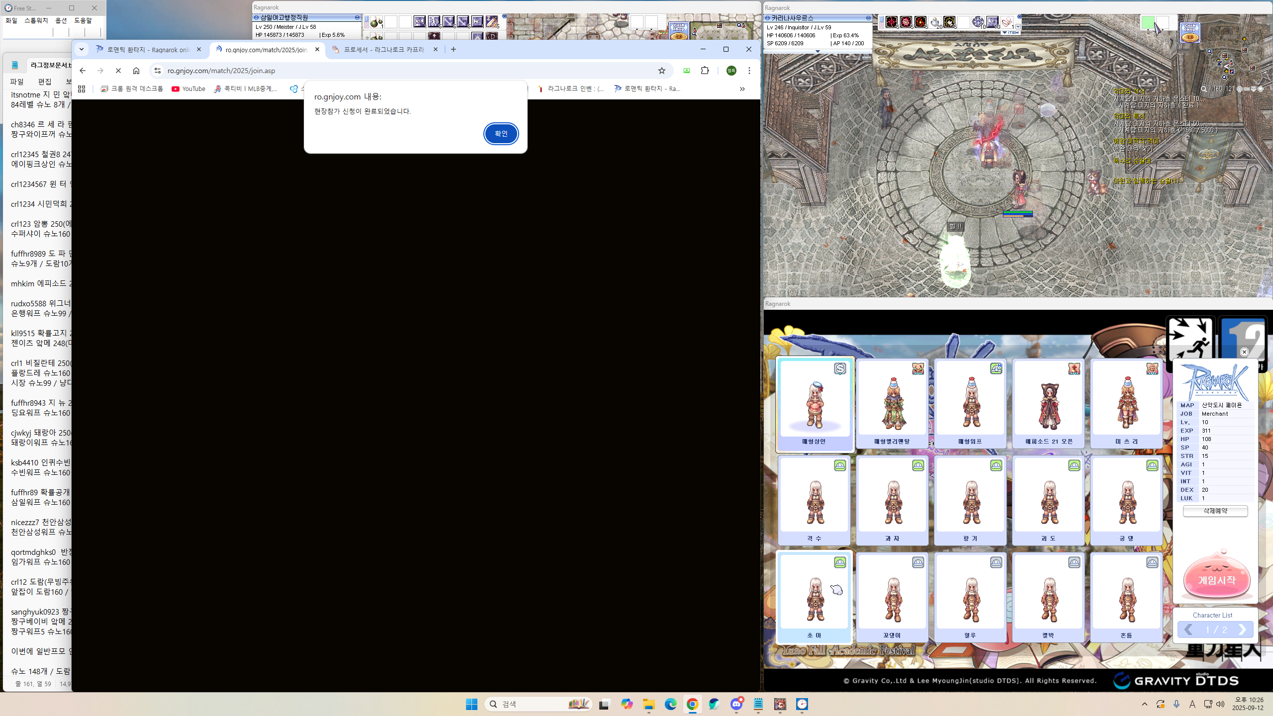
Task: Open the YouTube bookmark
Action: point(188,89)
